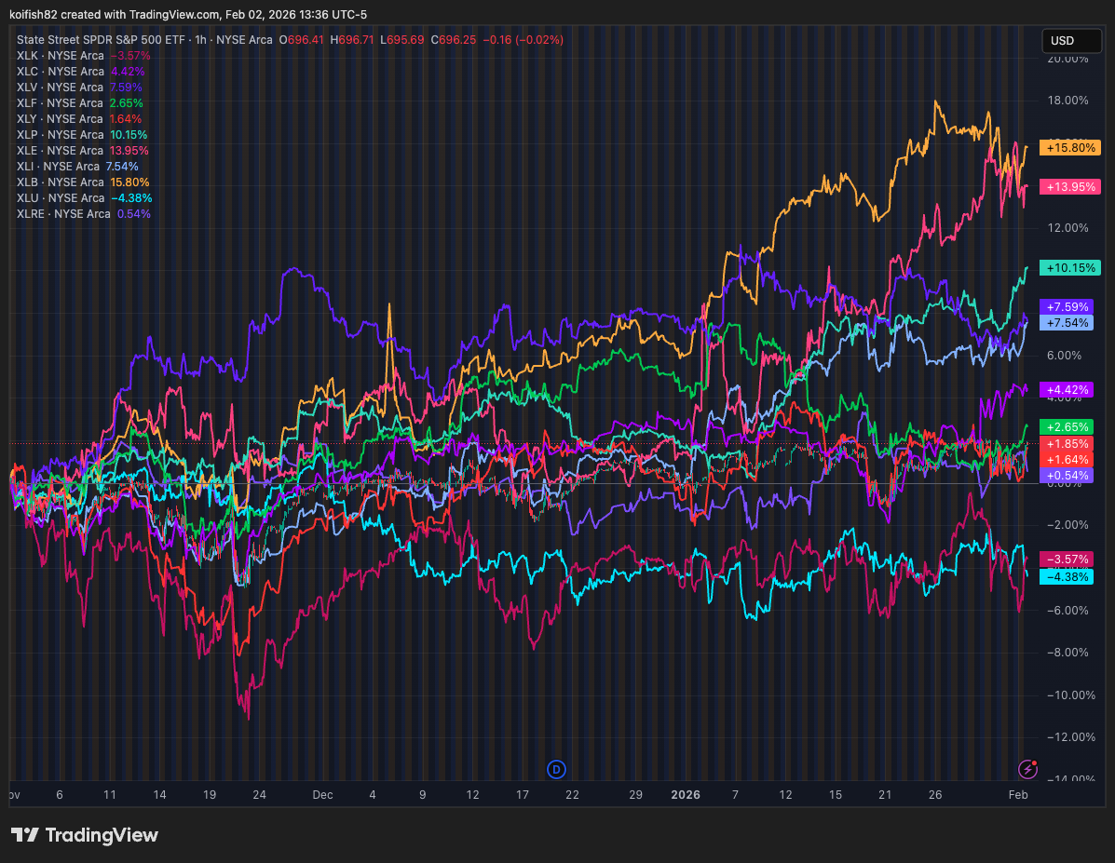Click the +7.54% price label

click(1067, 323)
